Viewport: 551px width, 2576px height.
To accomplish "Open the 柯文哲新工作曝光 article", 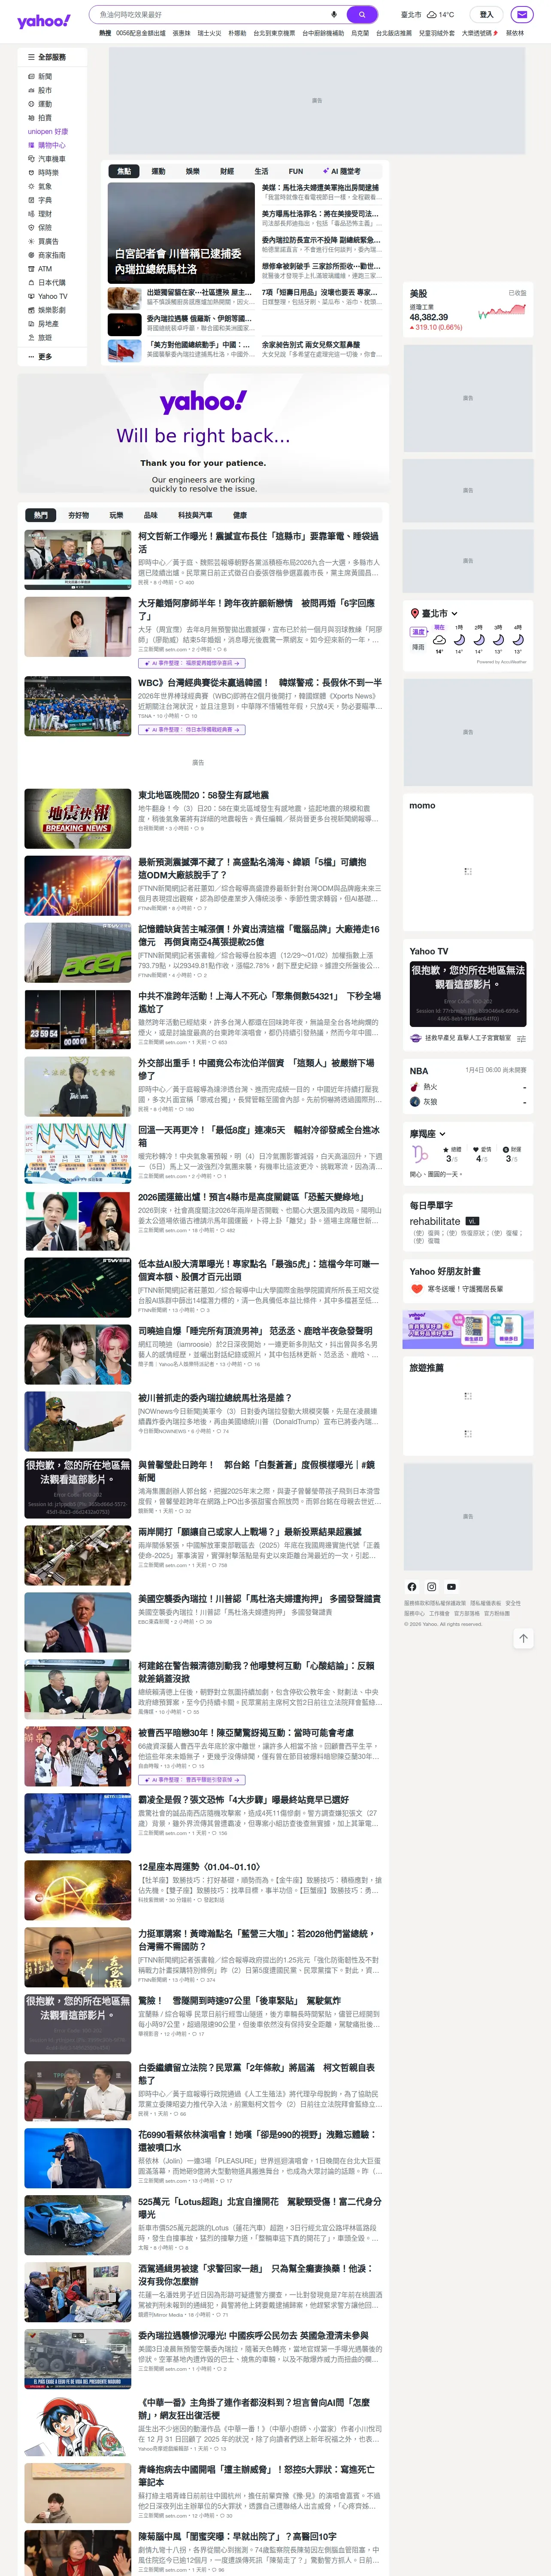I will [259, 542].
